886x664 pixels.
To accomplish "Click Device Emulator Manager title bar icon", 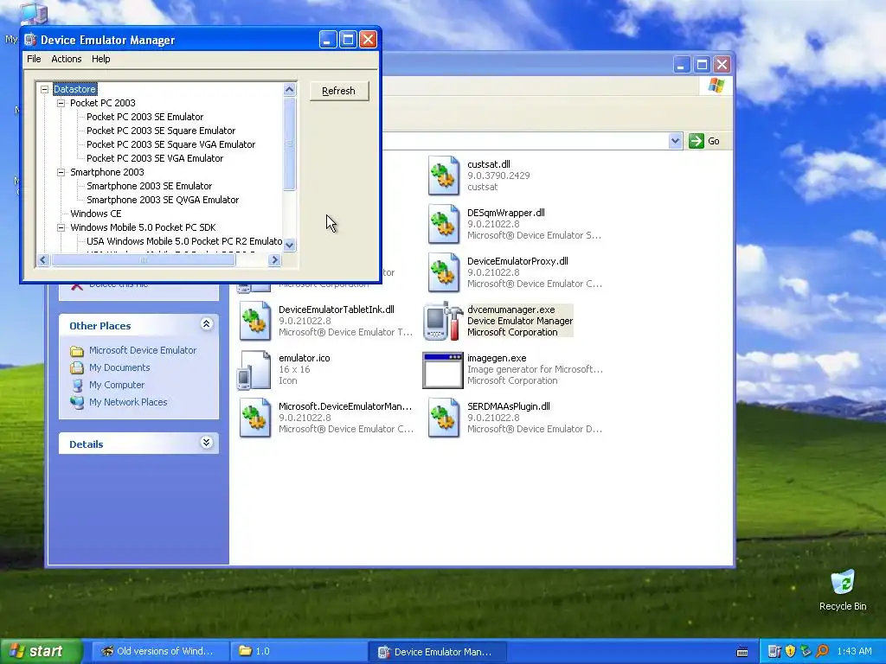I will (x=30, y=40).
